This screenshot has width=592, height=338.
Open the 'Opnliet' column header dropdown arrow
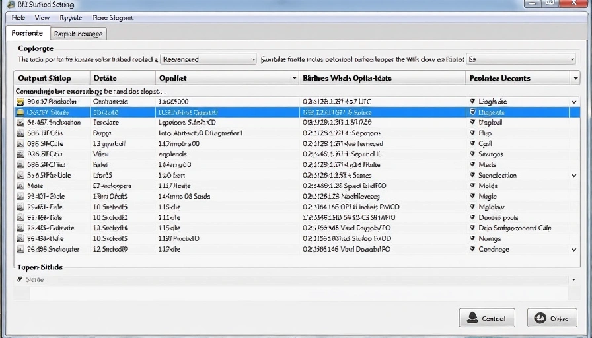[294, 79]
